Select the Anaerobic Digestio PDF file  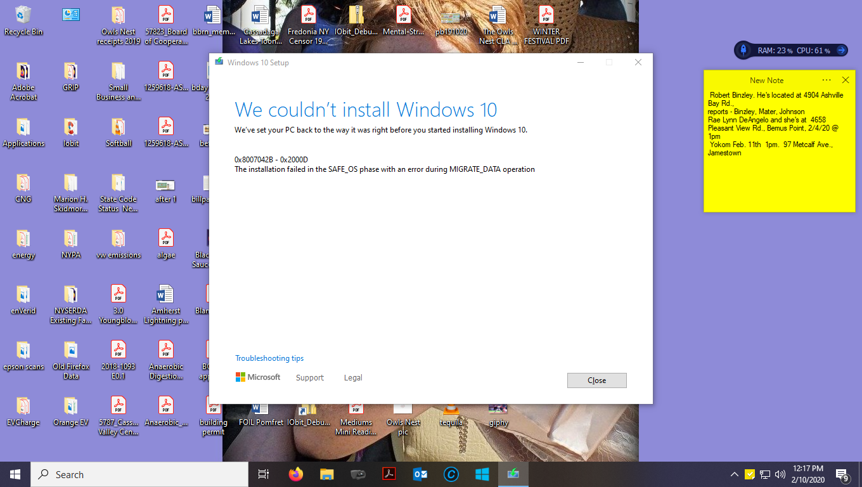point(166,361)
